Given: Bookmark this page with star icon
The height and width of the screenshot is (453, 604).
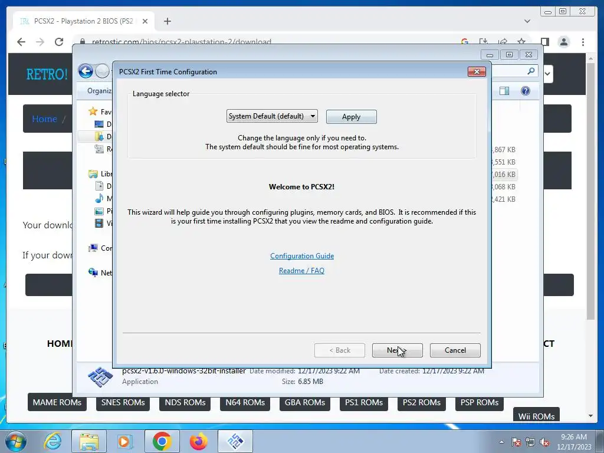Looking at the screenshot, I should [521, 41].
